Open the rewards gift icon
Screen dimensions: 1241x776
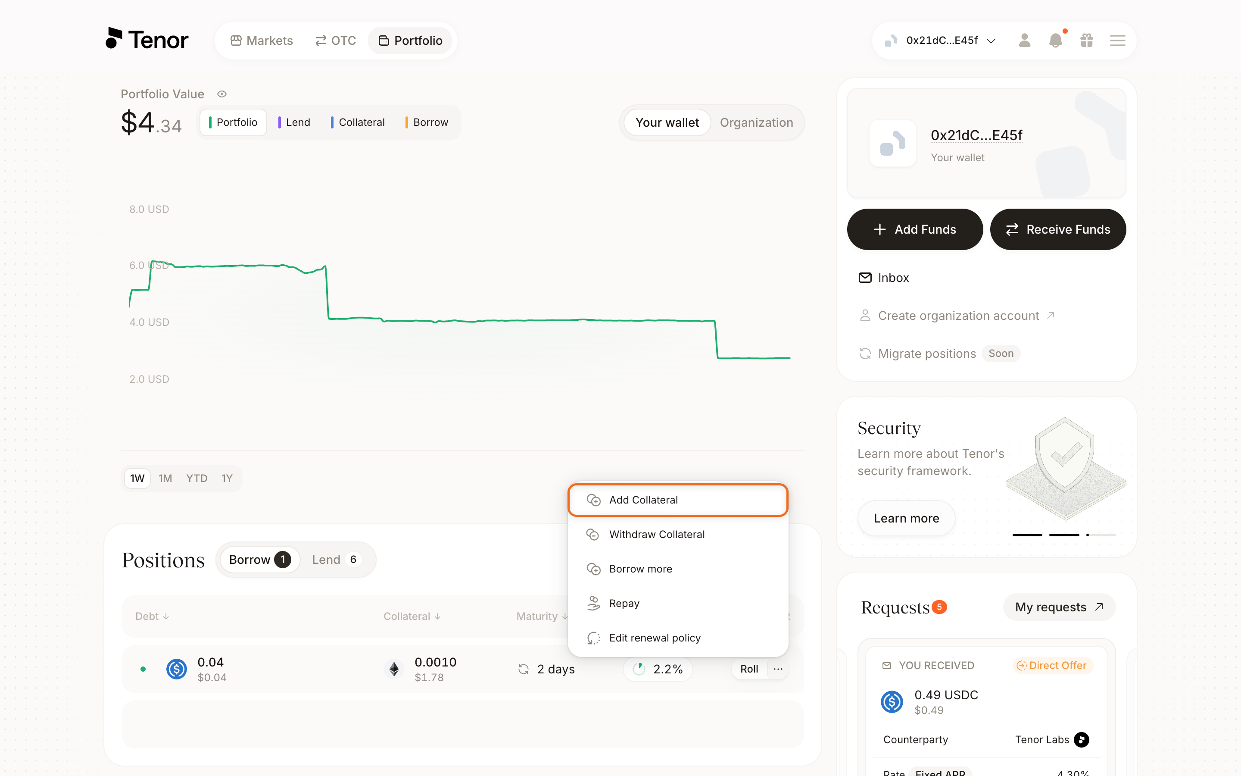click(x=1086, y=40)
